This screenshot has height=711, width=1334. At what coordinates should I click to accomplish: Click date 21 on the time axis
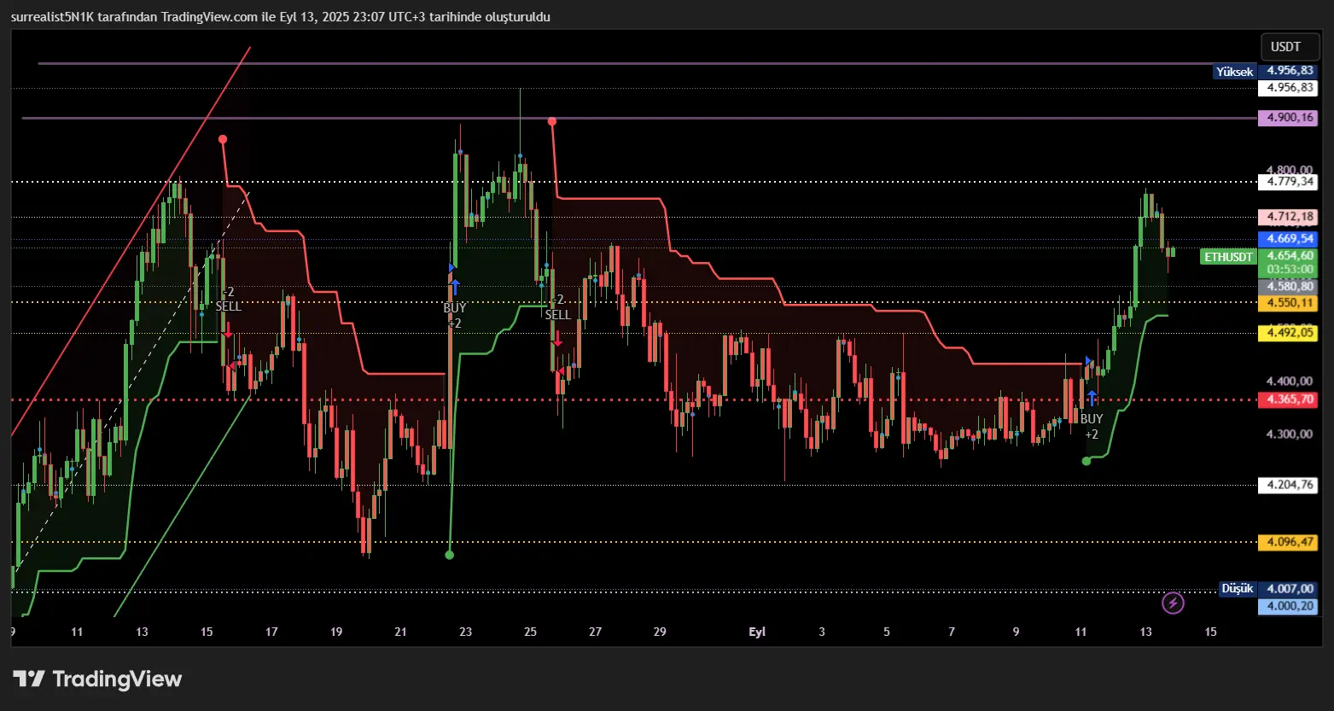click(x=401, y=632)
